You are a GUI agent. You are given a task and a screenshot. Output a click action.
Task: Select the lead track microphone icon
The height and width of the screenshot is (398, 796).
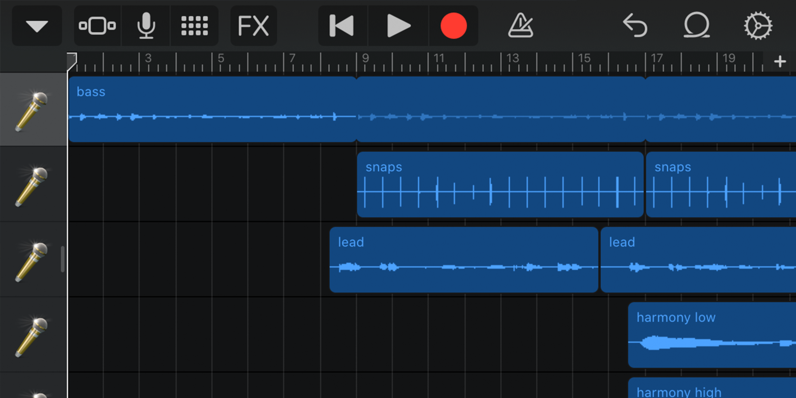tap(32, 261)
